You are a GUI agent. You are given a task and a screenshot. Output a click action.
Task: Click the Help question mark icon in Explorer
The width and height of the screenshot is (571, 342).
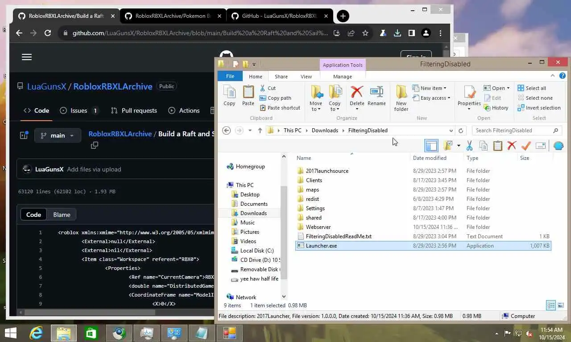click(x=563, y=76)
